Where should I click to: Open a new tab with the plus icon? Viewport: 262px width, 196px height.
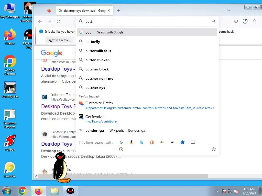pos(118,11)
